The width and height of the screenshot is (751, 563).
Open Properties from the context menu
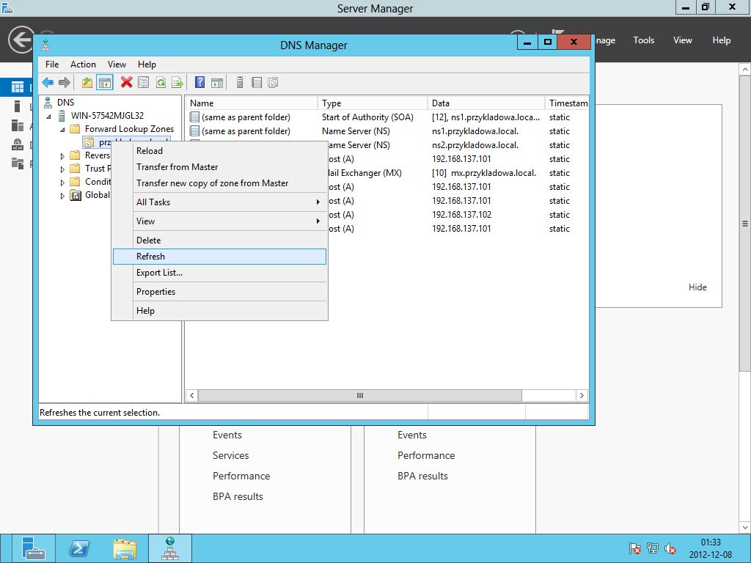coord(220,292)
